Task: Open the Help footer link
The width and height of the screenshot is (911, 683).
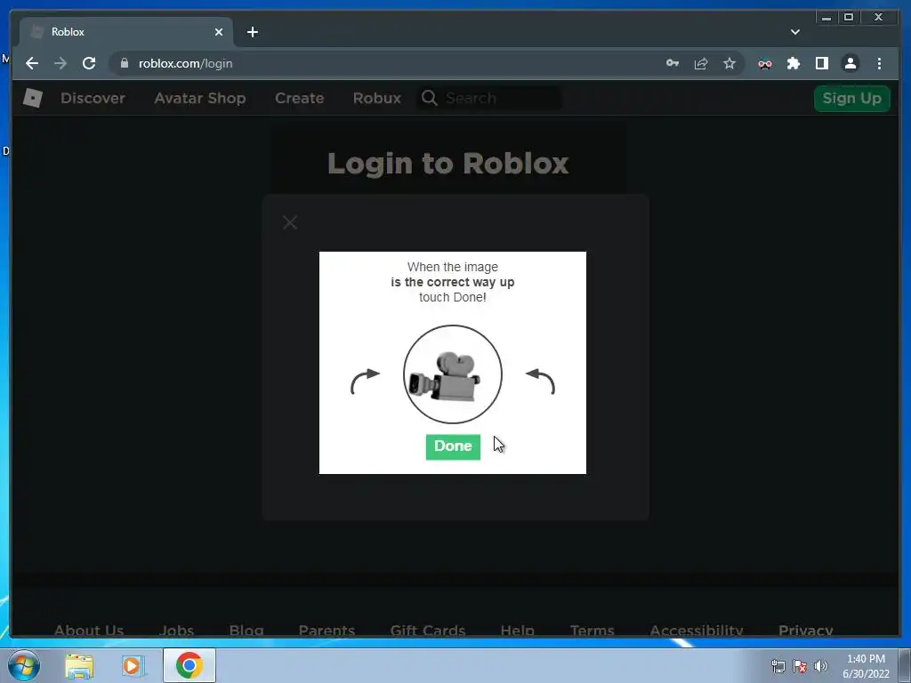Action: pos(517,631)
